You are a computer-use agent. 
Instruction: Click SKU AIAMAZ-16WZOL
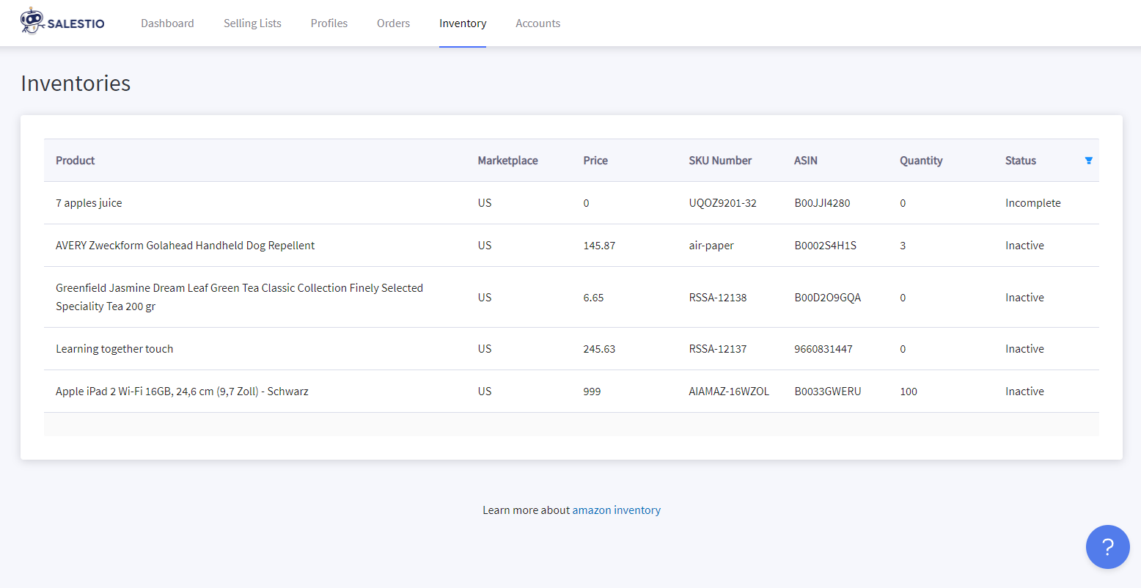coord(729,392)
